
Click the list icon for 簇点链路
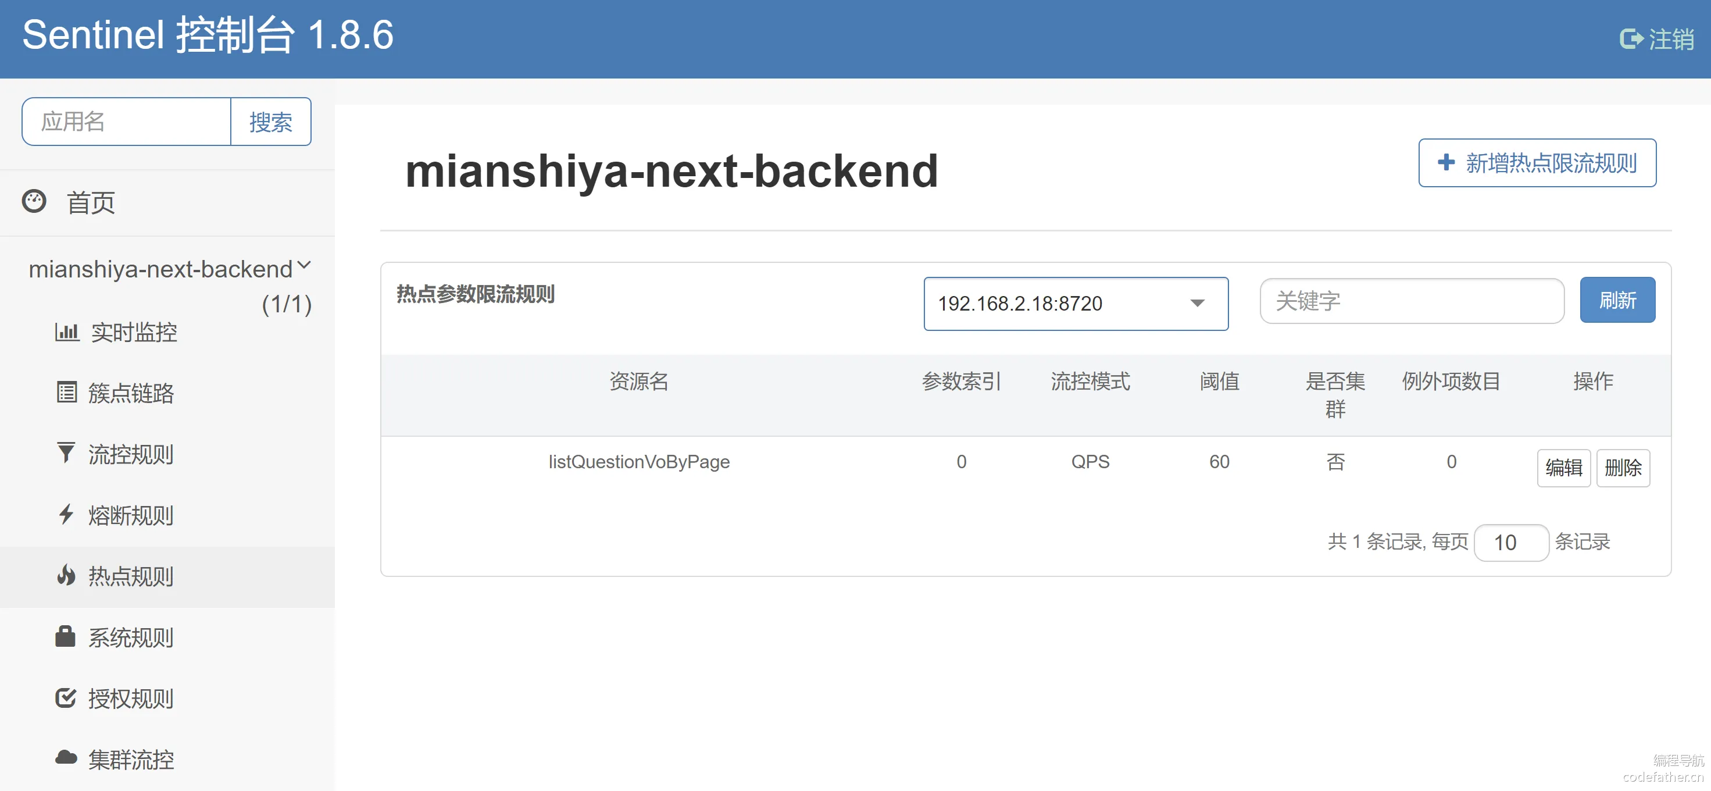point(66,392)
